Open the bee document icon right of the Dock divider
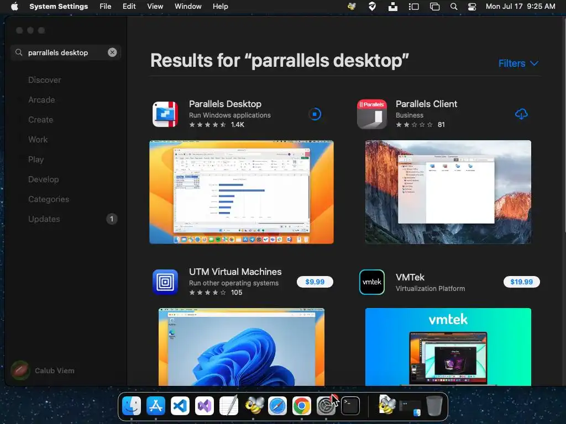566x424 pixels. (x=386, y=405)
